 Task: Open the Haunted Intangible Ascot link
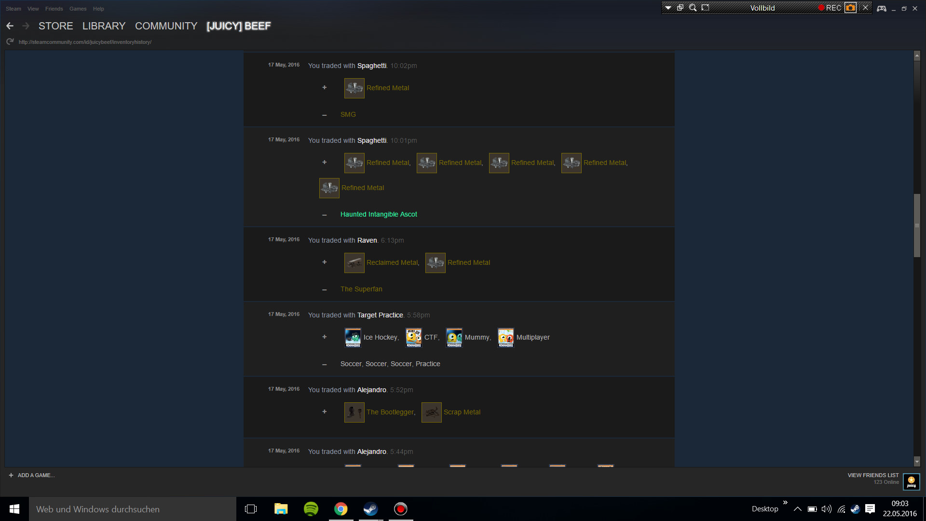click(379, 214)
